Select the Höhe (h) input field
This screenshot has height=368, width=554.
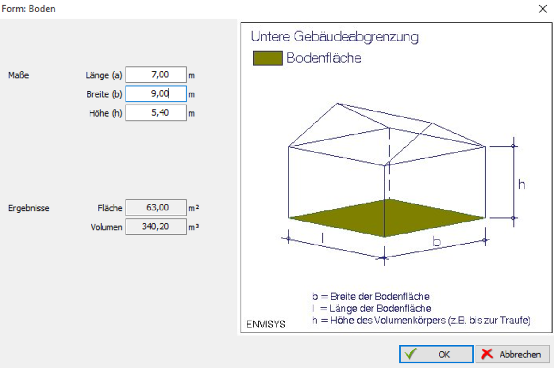pos(156,113)
